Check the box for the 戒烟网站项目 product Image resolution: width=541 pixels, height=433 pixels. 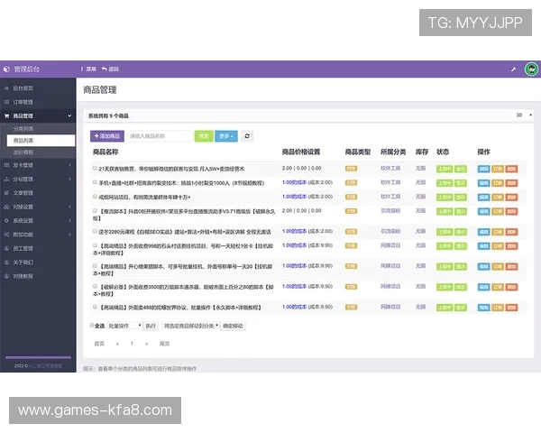tap(95, 197)
